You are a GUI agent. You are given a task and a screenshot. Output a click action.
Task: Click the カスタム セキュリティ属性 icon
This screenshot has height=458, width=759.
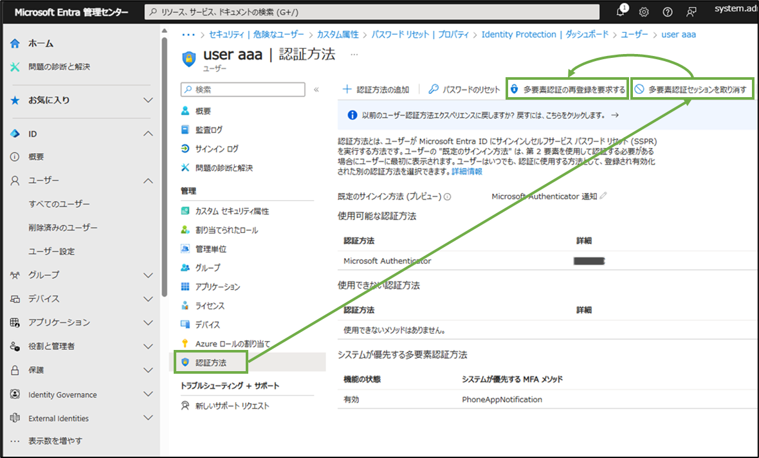[x=185, y=210]
